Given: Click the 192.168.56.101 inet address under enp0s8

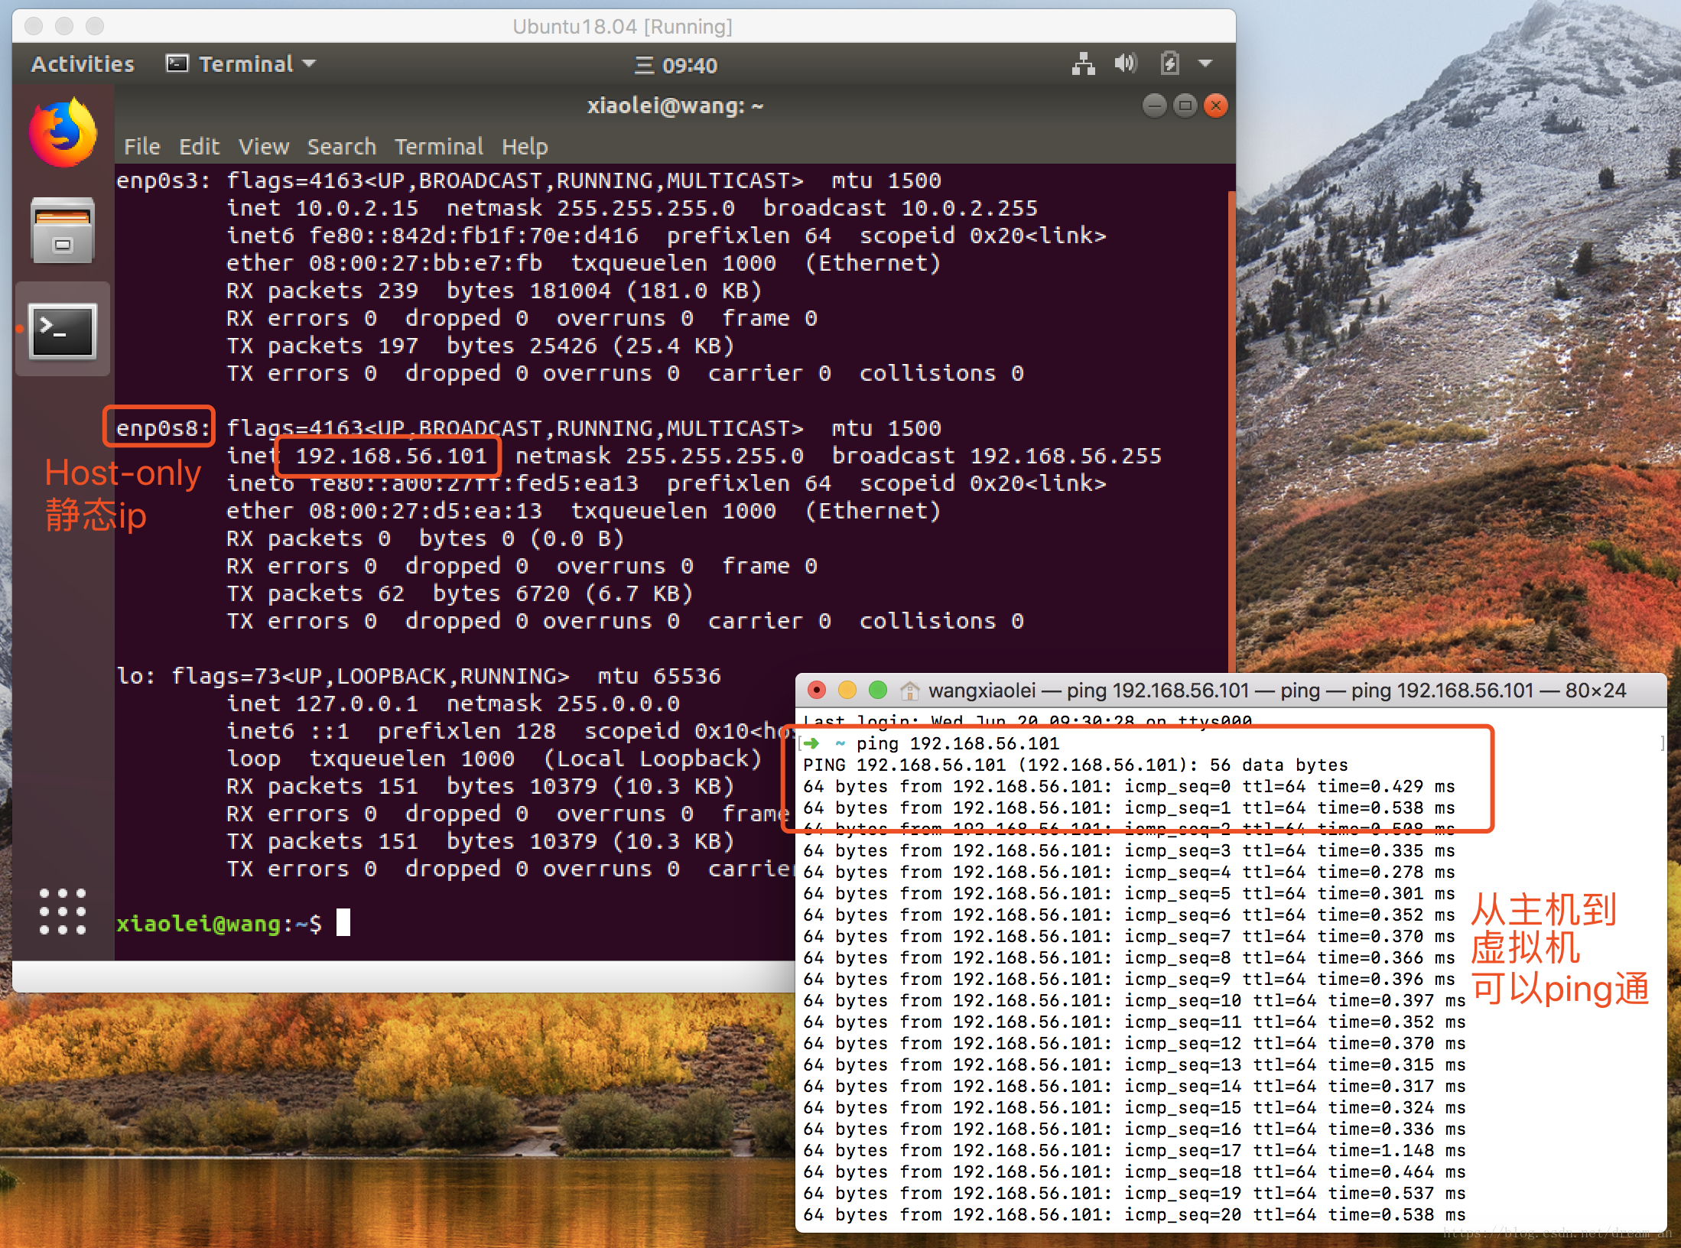Looking at the screenshot, I should coord(391,456).
